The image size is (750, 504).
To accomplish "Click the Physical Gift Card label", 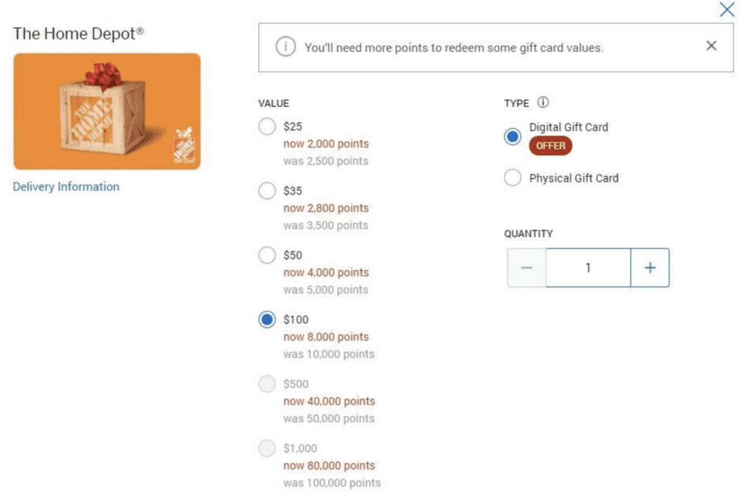I will (573, 178).
